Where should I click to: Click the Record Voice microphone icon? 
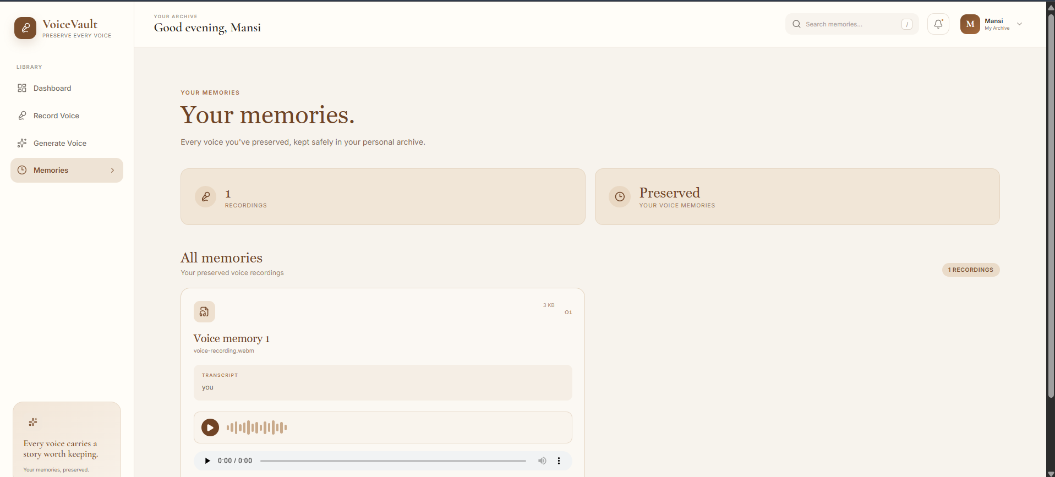tap(22, 116)
